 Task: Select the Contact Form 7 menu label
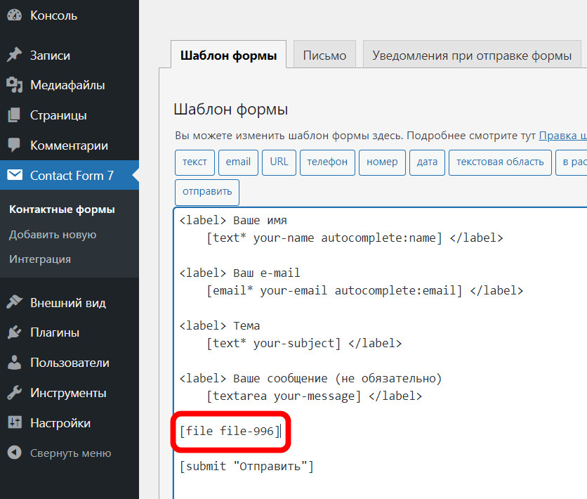[x=72, y=175]
